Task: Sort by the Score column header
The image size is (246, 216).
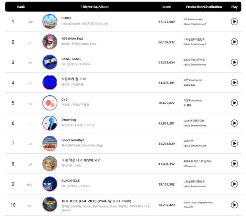Action: (166, 7)
